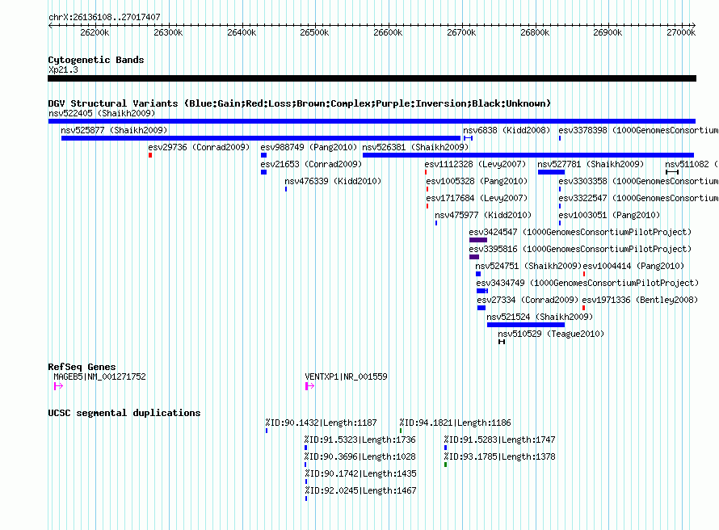
Task: Click the nsv475977 (Kidd2010) blue marker
Action: click(x=436, y=223)
